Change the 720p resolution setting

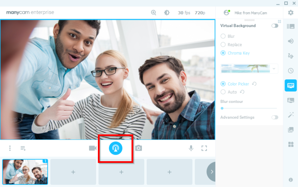click(200, 13)
